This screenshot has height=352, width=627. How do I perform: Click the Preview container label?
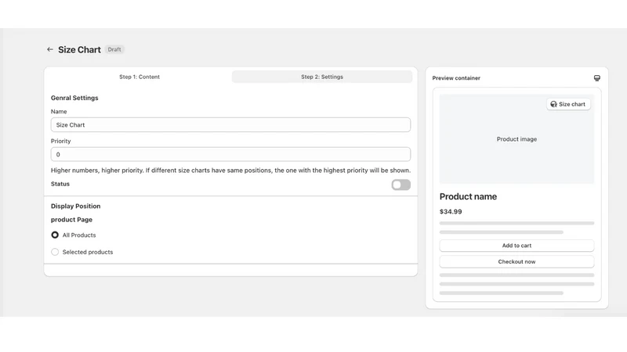[456, 78]
